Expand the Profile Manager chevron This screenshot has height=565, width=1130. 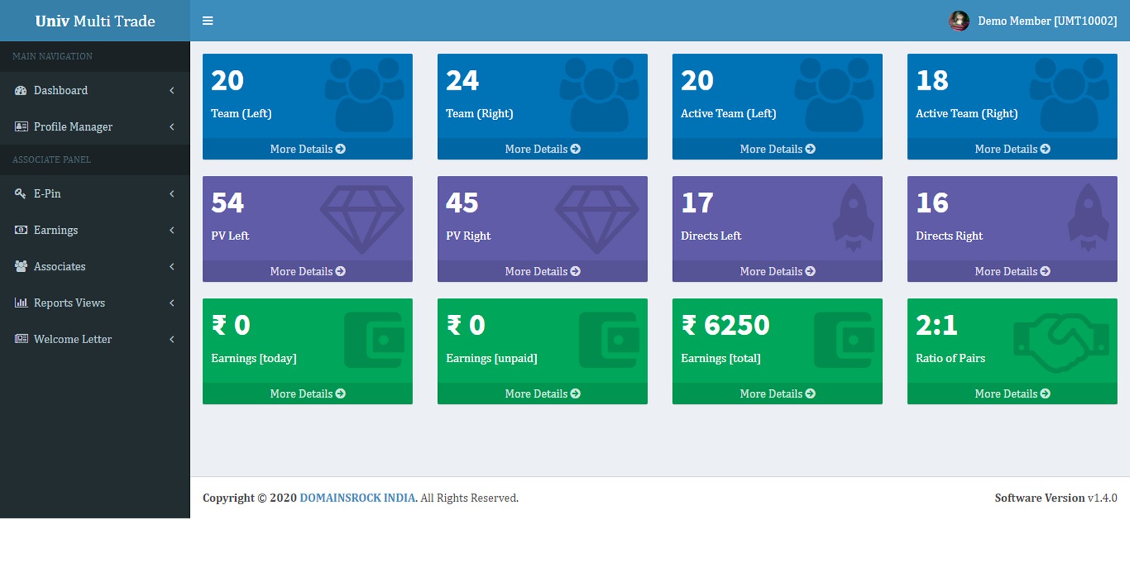pyautogui.click(x=172, y=126)
